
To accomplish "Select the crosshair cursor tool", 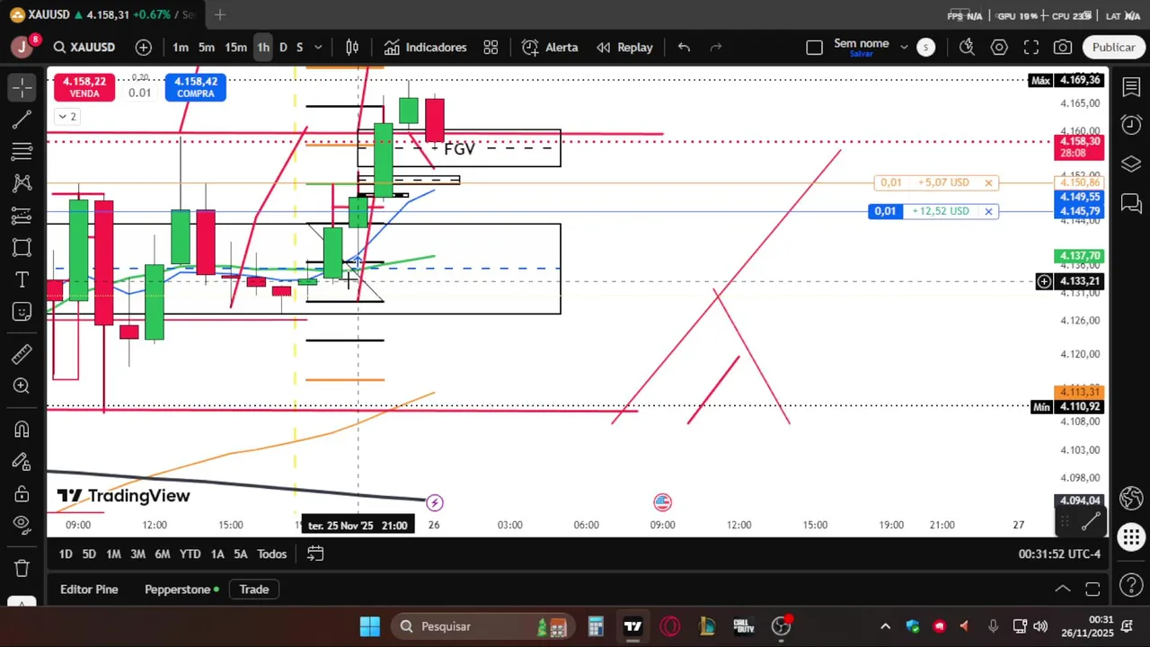I will [22, 87].
